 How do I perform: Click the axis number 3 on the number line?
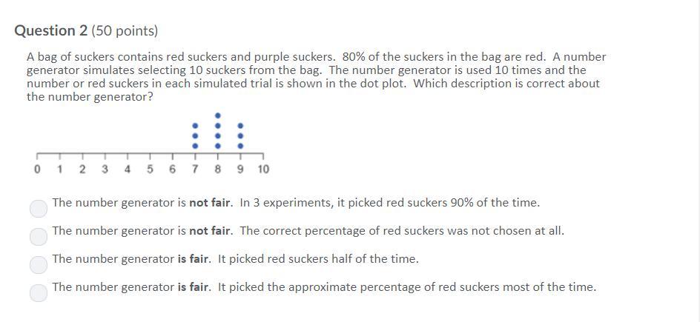click(x=105, y=170)
